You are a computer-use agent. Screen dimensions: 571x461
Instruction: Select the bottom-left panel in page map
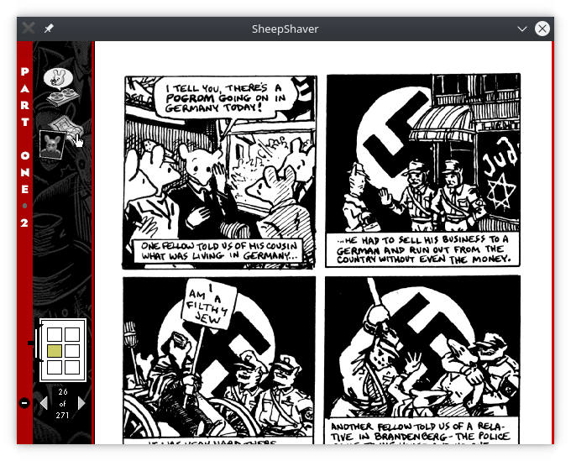pos(54,367)
